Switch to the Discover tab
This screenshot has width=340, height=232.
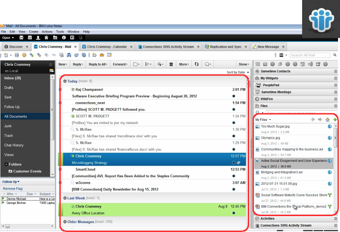[x=16, y=47]
